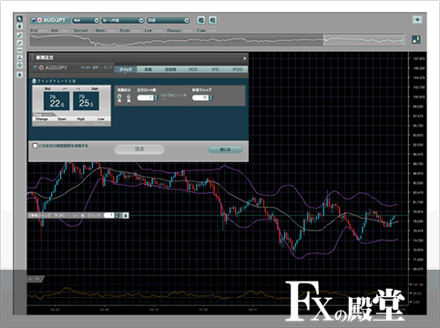Tick the skip order confirmation checkbox
The height and width of the screenshot is (328, 440).
point(35,146)
